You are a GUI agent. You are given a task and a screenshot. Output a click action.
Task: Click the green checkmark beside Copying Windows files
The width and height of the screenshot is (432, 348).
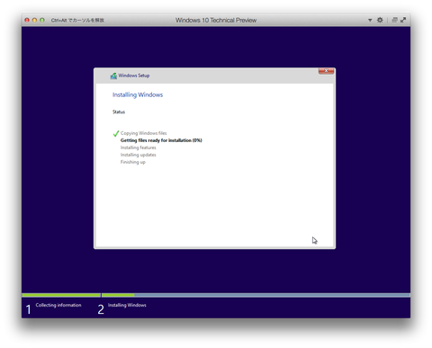116,133
